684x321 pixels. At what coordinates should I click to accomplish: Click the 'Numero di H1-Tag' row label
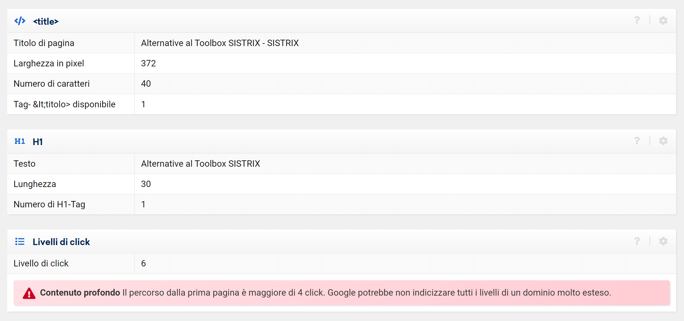(x=49, y=204)
